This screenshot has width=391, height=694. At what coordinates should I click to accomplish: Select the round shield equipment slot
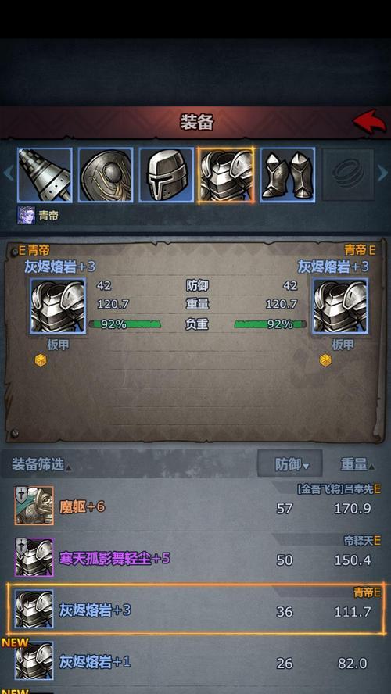[106, 175]
